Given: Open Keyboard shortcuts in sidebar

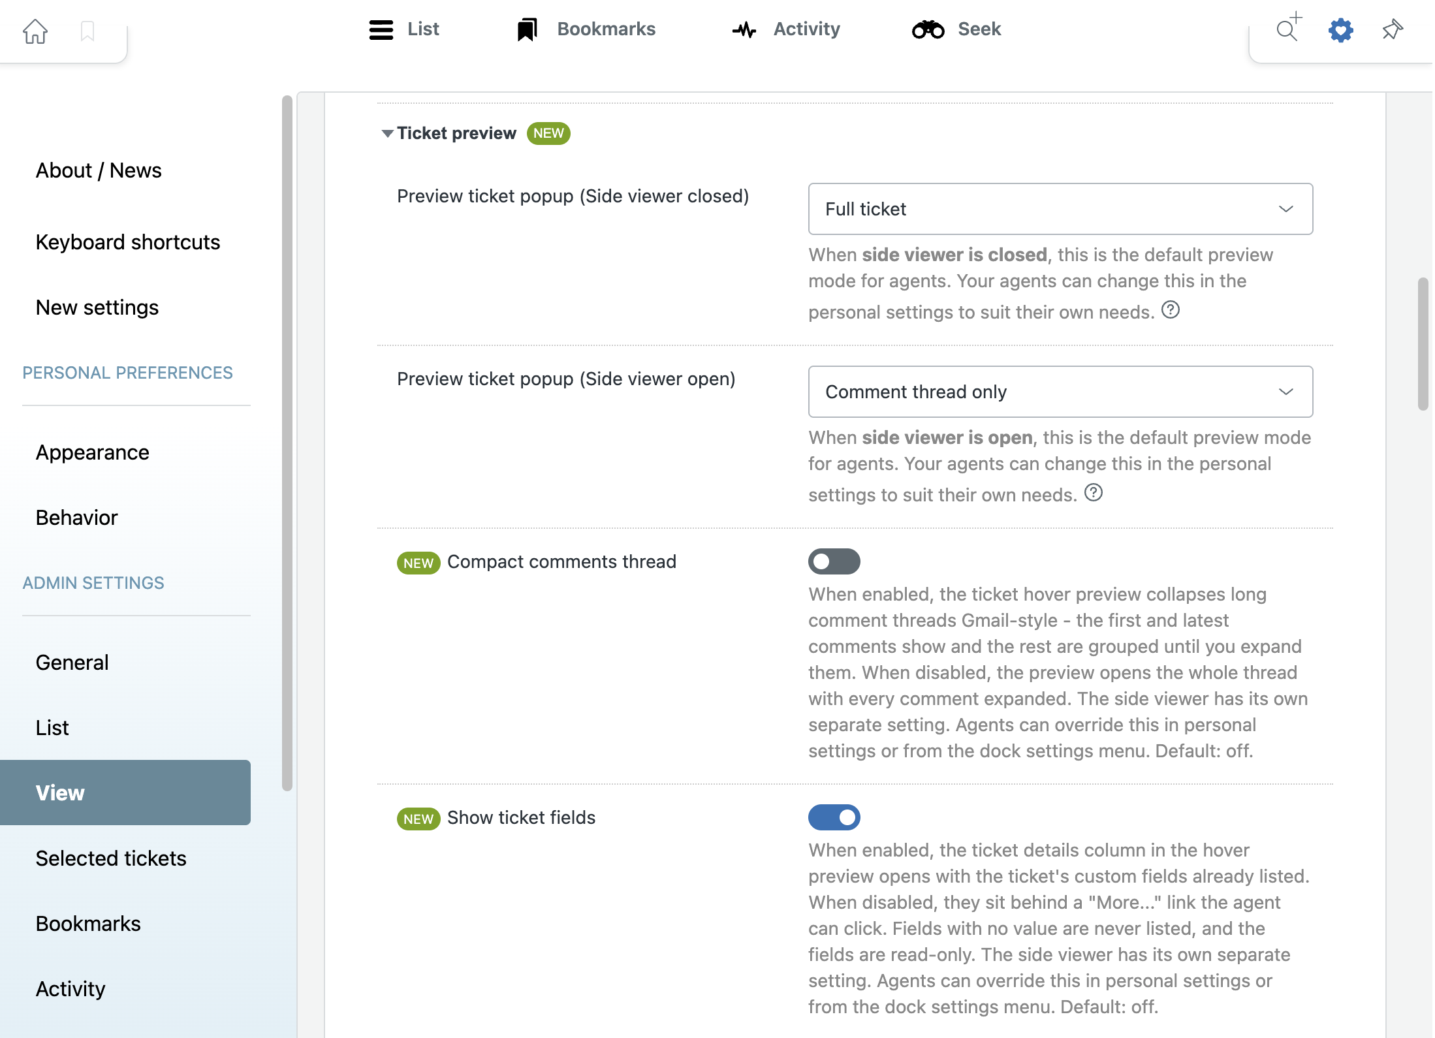Looking at the screenshot, I should [x=128, y=242].
